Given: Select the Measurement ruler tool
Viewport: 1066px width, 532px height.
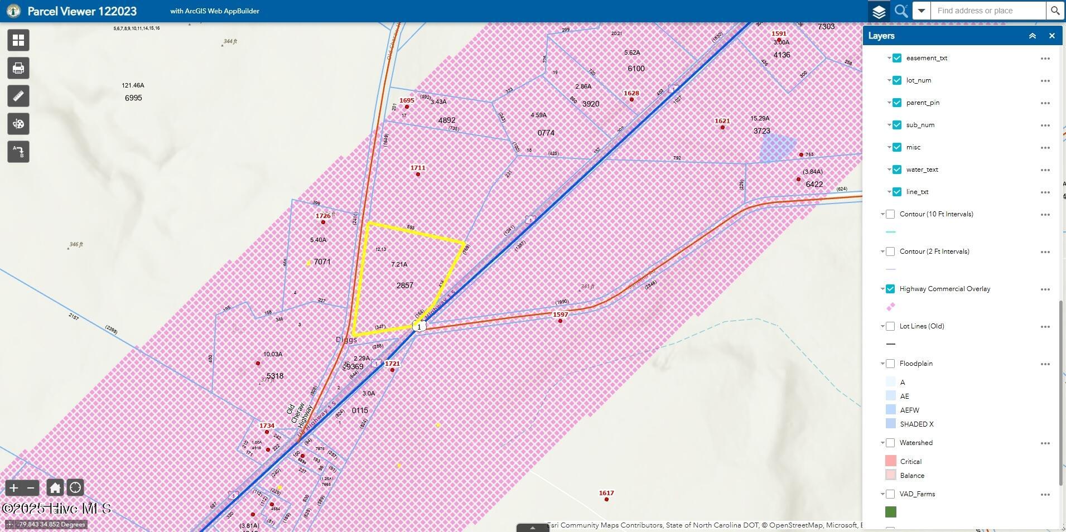Looking at the screenshot, I should coord(18,95).
